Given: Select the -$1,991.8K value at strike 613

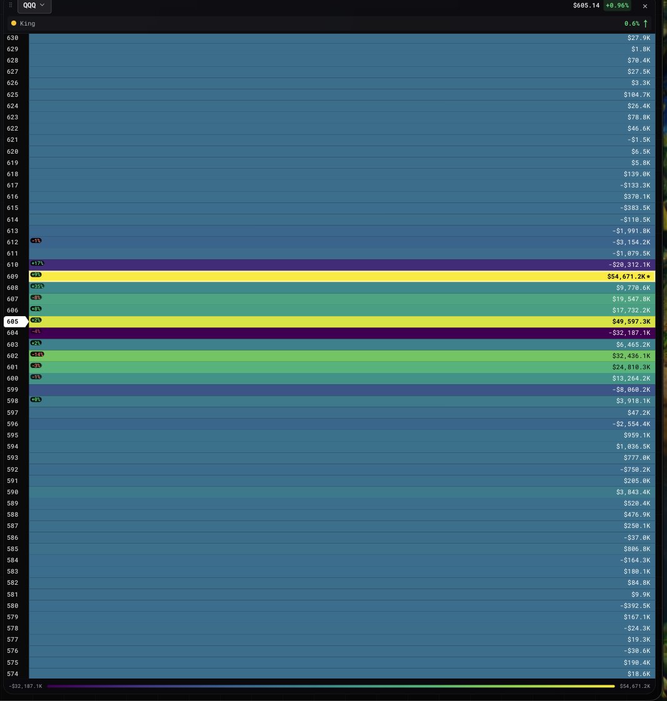Looking at the screenshot, I should [x=631, y=231].
